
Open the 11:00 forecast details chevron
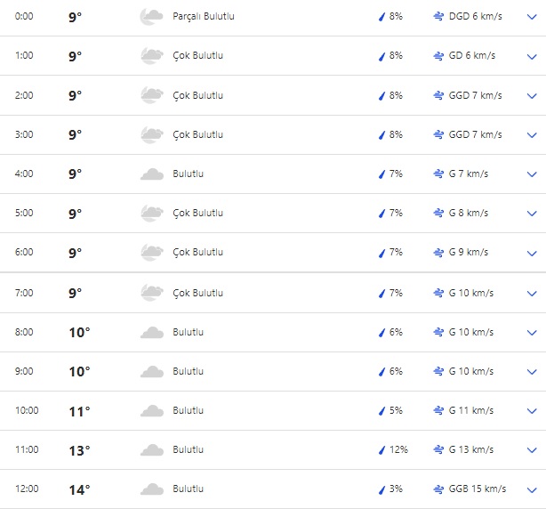pyautogui.click(x=532, y=450)
